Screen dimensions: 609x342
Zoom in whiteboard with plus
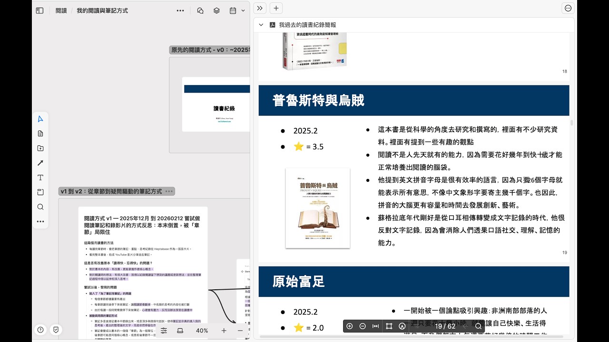(224, 331)
